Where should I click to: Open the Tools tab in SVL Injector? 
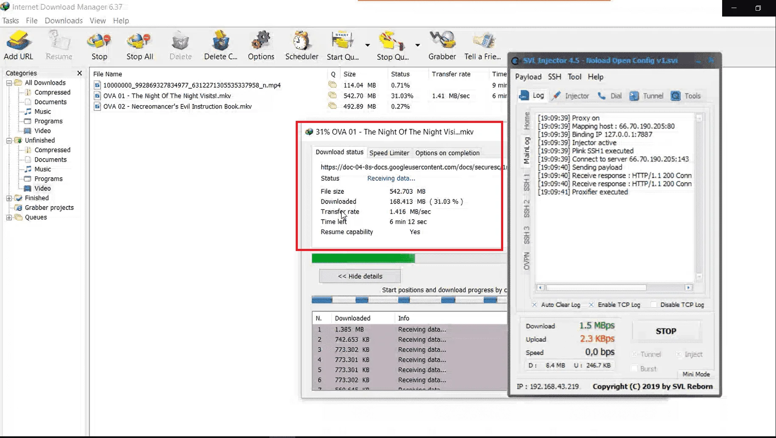point(686,96)
